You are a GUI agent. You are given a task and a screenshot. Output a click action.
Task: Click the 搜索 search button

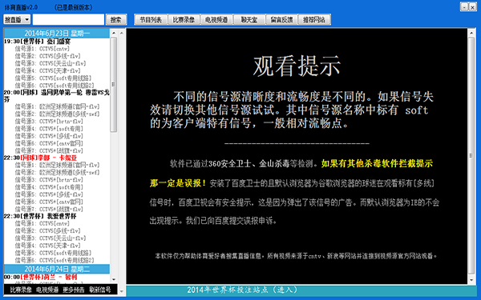(116, 19)
